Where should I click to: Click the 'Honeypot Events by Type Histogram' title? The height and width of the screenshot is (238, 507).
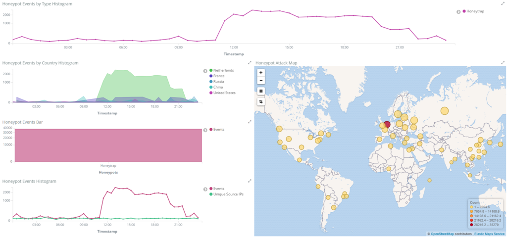38,4
